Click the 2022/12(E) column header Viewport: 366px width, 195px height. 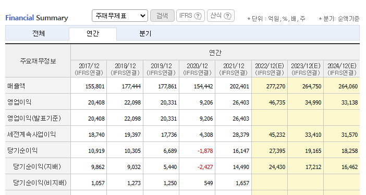(x=270, y=69)
